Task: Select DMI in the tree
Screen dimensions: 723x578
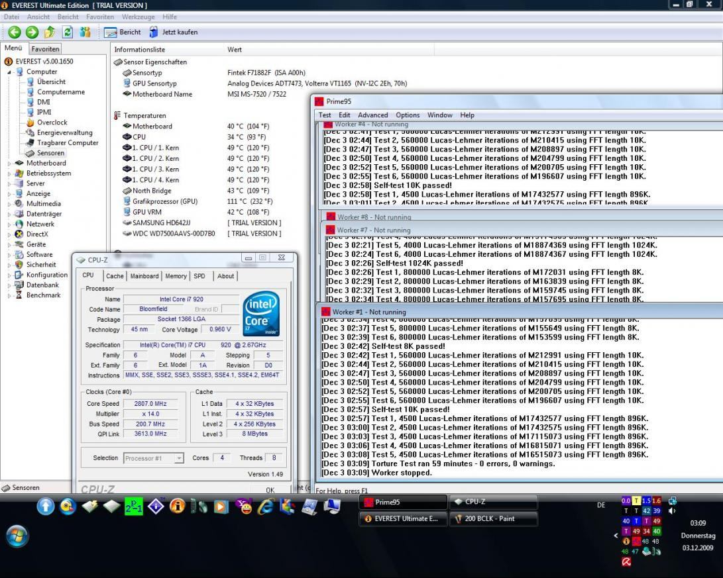Action: coord(43,102)
